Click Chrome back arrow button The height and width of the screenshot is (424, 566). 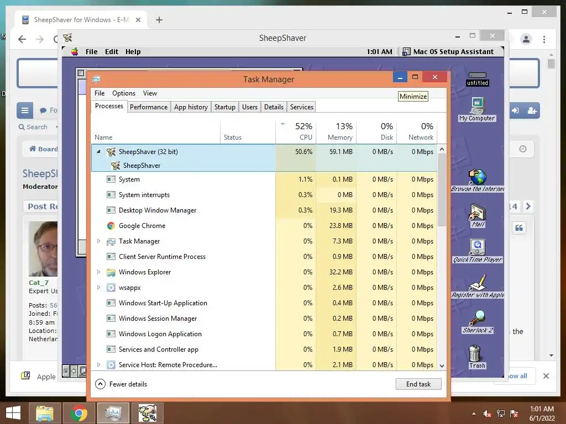pos(22,39)
